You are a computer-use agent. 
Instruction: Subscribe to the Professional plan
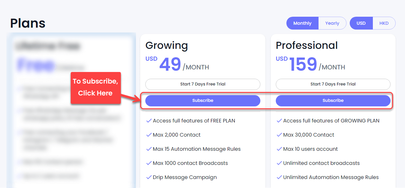pos(333,101)
